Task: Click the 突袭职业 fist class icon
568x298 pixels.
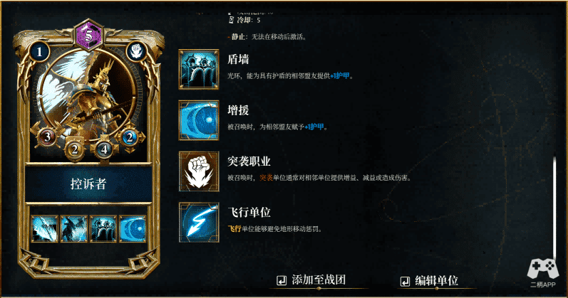Action: pos(199,171)
